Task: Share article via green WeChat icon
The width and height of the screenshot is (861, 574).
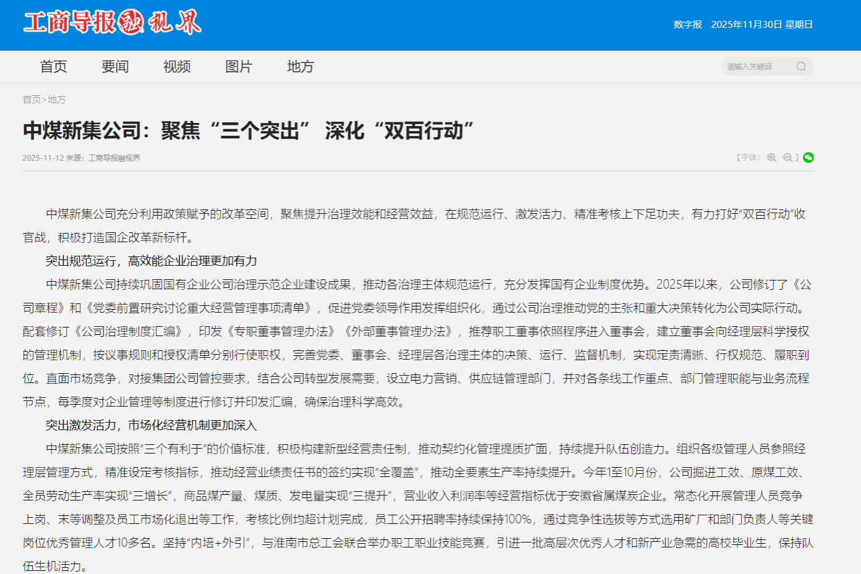Action: tap(808, 158)
